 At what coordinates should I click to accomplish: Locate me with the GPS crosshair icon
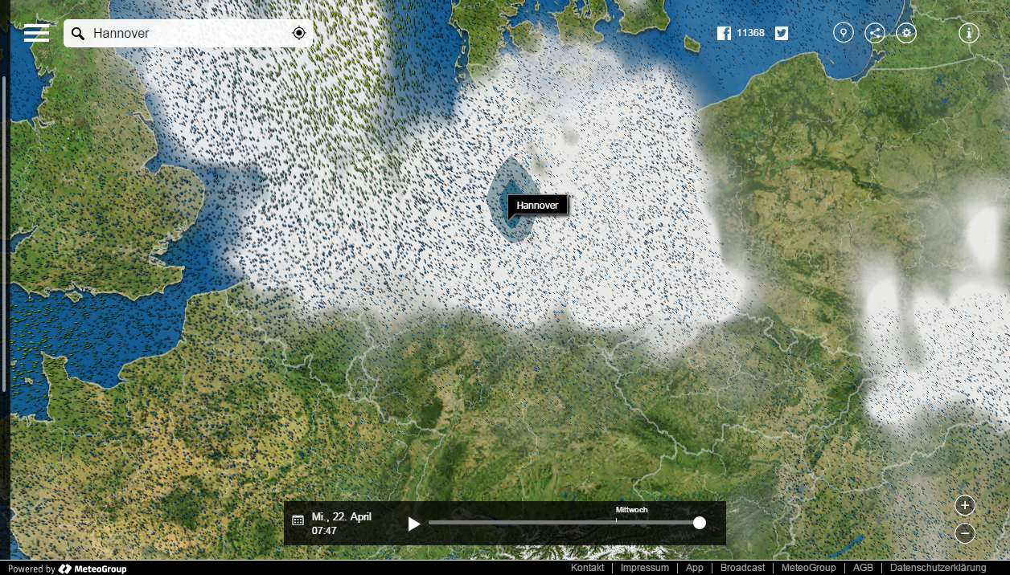pyautogui.click(x=299, y=33)
